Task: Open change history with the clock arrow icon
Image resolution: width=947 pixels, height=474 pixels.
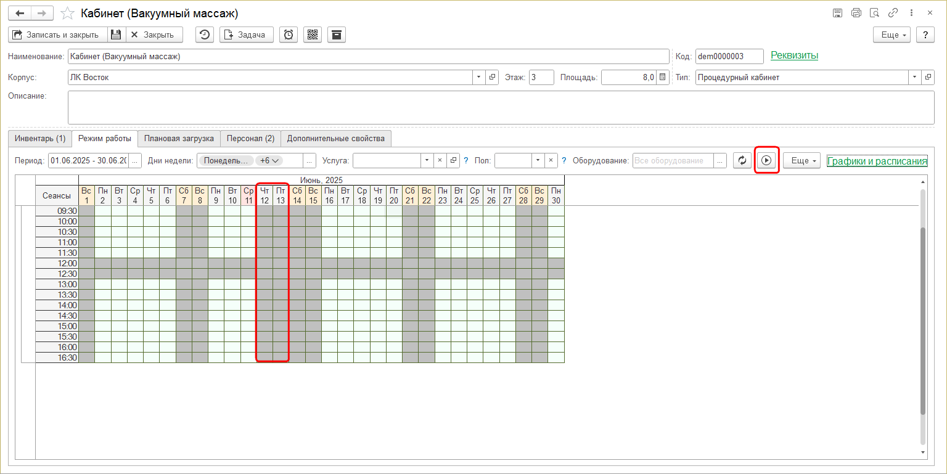Action: [x=205, y=35]
